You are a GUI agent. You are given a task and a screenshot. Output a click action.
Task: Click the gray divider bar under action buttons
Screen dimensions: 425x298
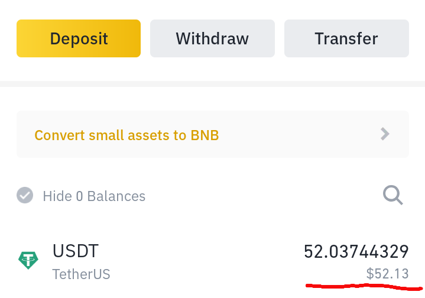coord(213,84)
